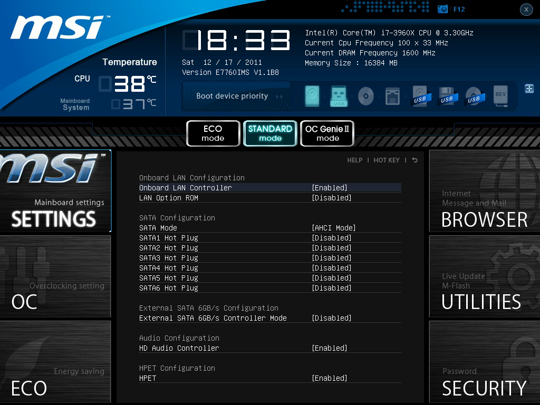
Task: Switch to ECO mode
Action: 213,133
